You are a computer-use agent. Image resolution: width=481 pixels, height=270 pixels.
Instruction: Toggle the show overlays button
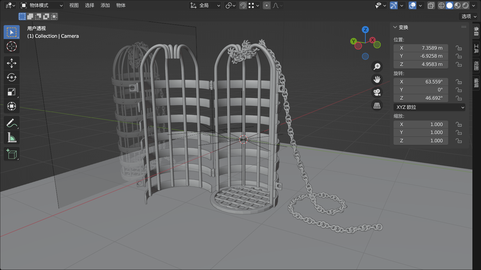click(x=413, y=5)
